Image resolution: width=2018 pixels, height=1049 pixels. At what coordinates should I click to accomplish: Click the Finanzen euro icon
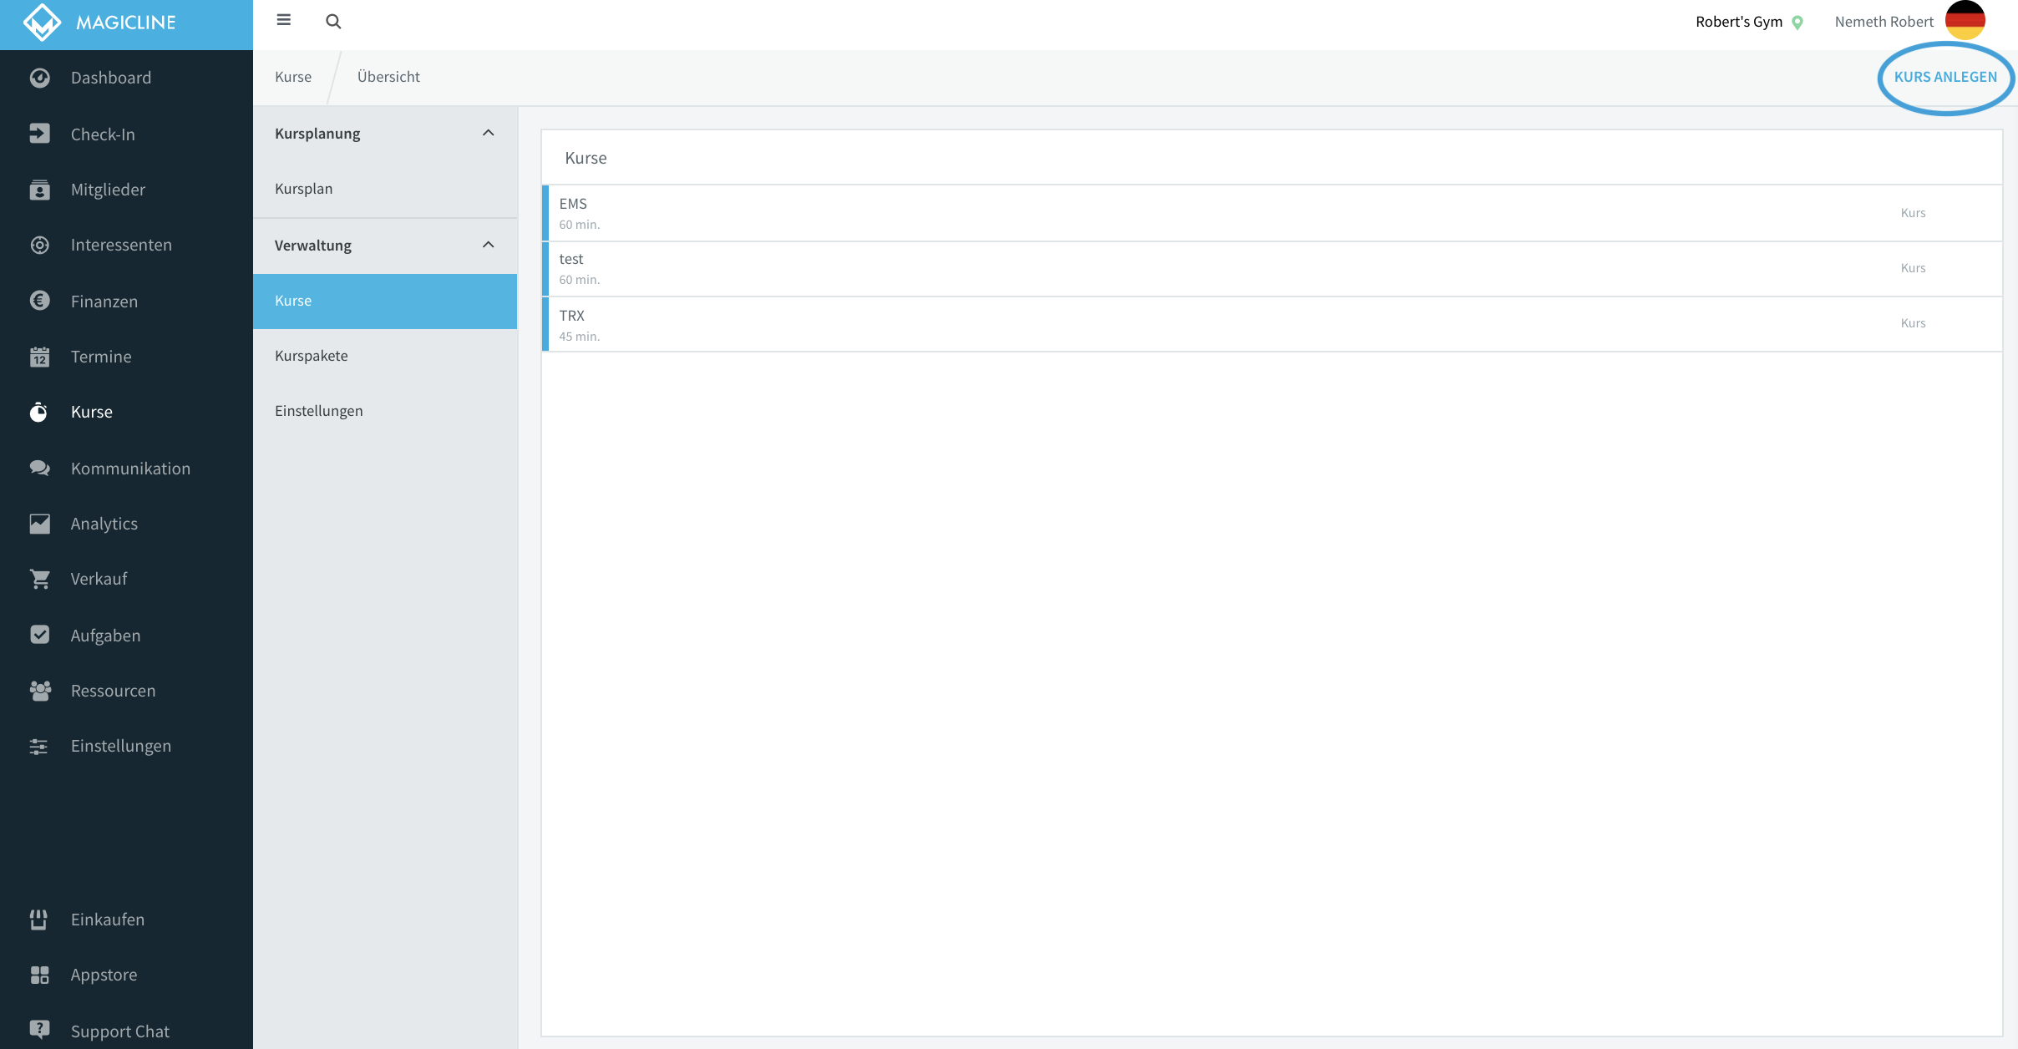click(39, 301)
